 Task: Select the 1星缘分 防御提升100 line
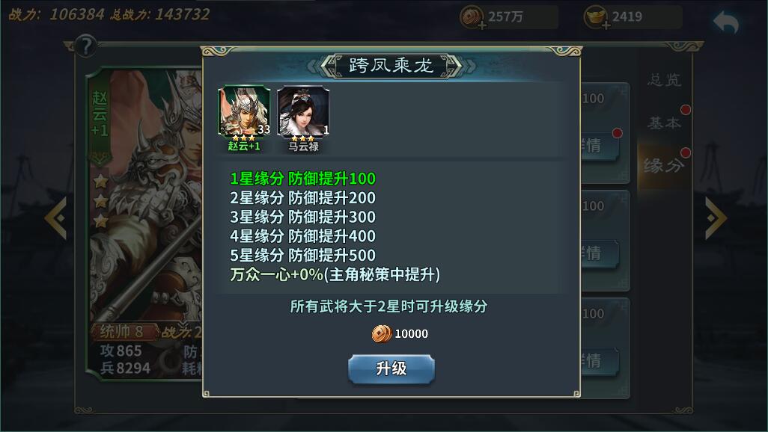pyautogui.click(x=302, y=179)
